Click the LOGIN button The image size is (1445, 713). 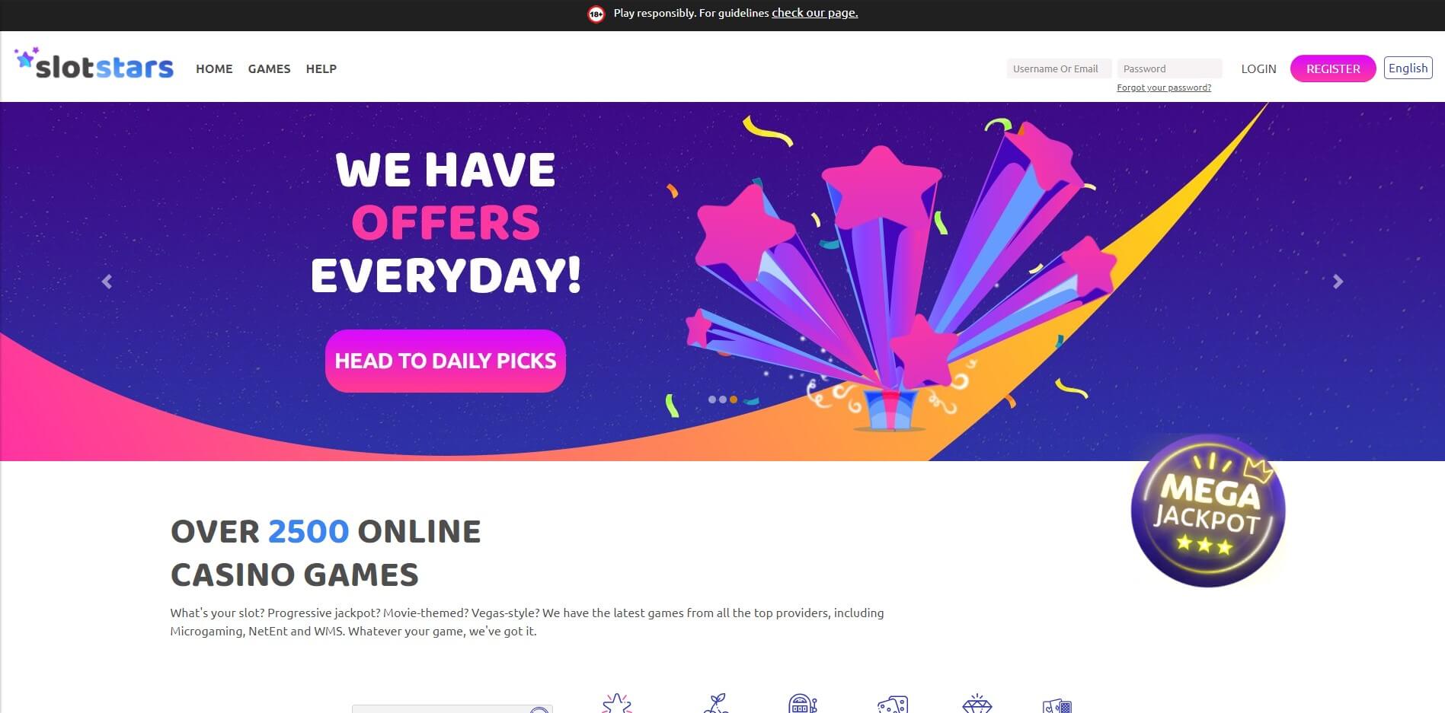[x=1258, y=68]
